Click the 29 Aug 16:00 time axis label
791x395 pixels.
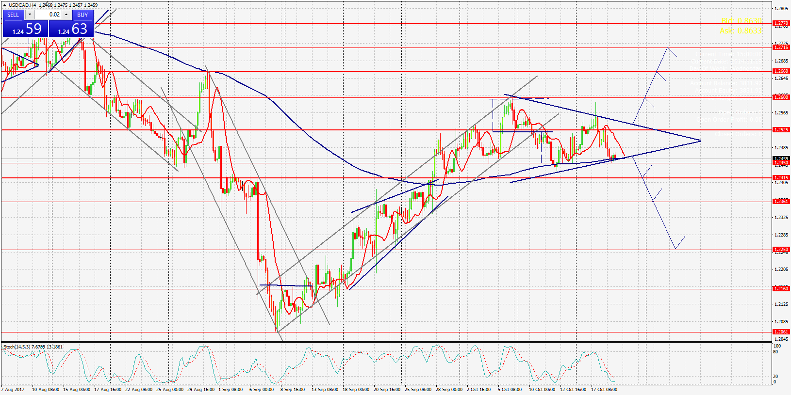201,390
